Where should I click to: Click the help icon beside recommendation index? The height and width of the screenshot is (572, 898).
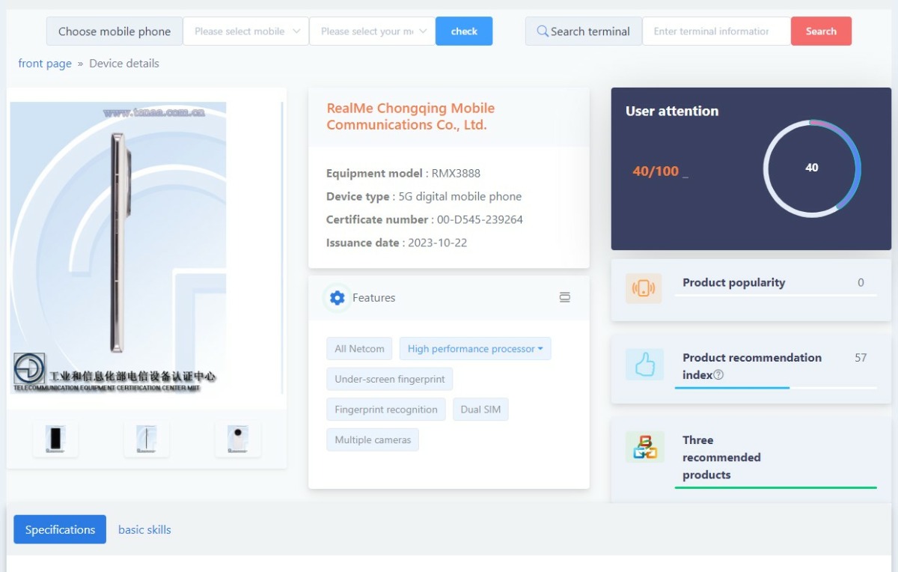coord(718,375)
